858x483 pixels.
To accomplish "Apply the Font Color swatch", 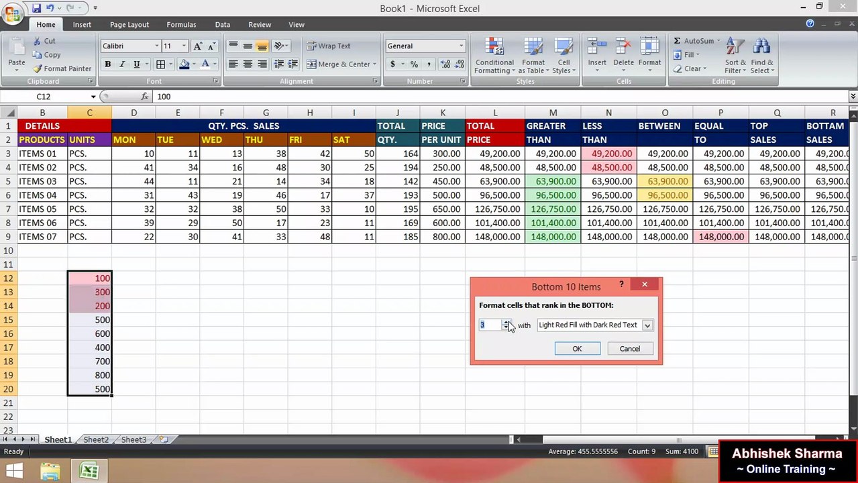I will coord(206,64).
